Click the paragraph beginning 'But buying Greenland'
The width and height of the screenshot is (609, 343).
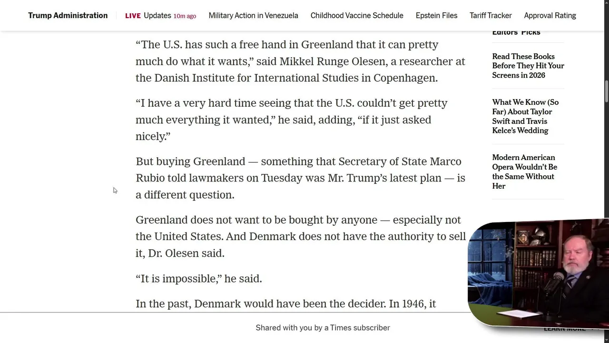click(300, 178)
